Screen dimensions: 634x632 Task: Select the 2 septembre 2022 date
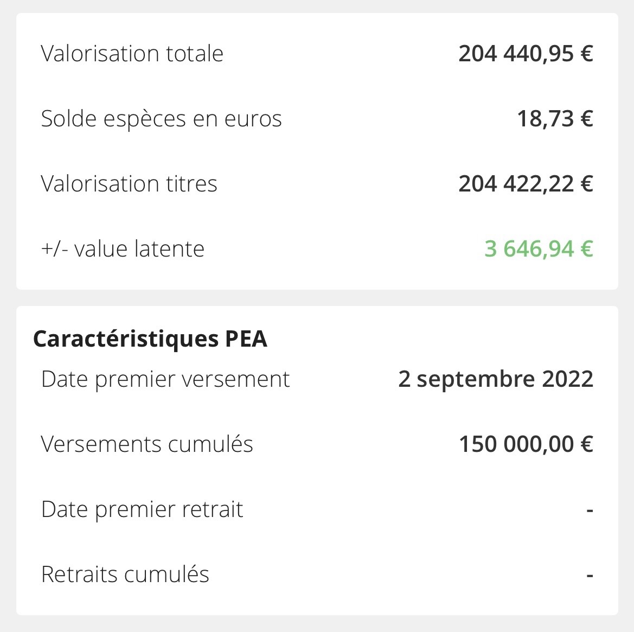click(x=496, y=379)
